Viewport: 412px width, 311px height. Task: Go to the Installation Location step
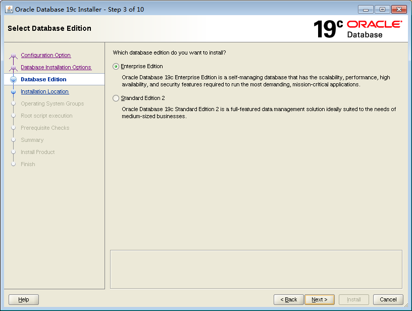(x=44, y=91)
